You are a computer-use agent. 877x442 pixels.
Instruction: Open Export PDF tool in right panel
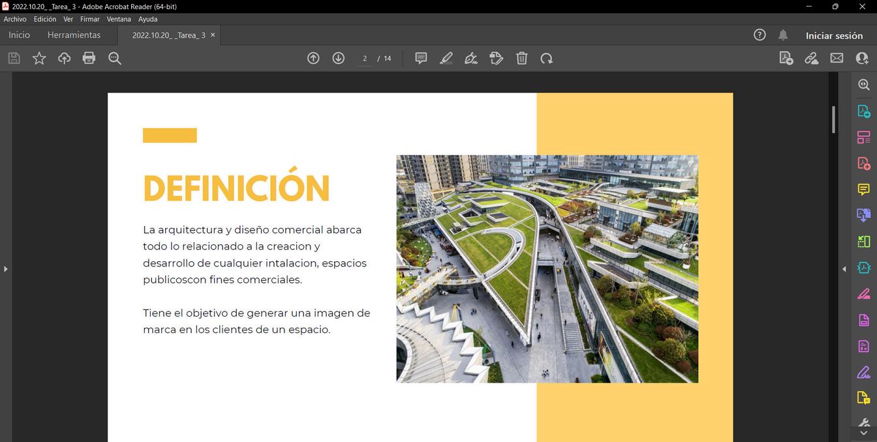864,111
